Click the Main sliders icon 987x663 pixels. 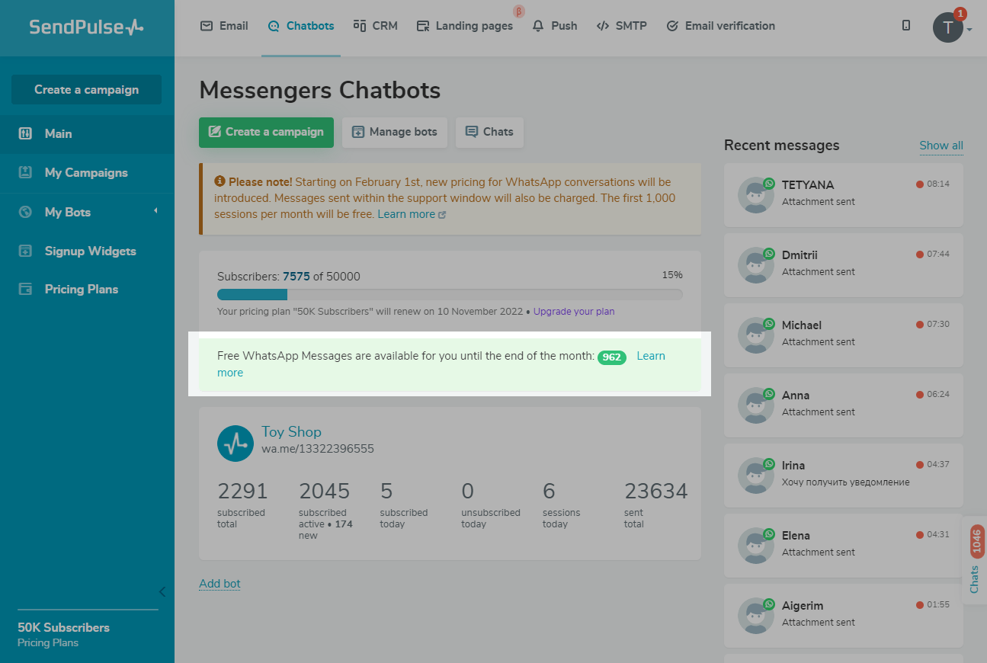point(25,133)
